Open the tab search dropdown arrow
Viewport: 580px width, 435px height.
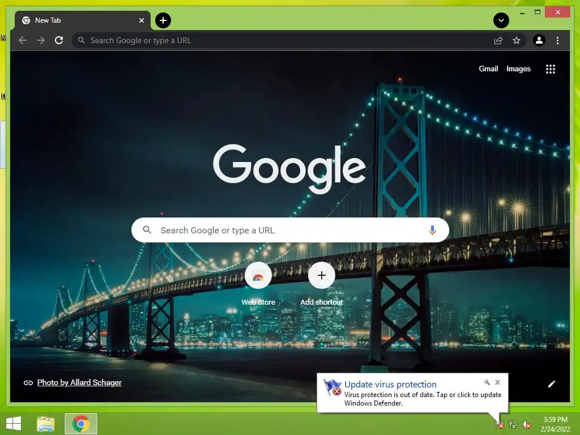click(501, 20)
